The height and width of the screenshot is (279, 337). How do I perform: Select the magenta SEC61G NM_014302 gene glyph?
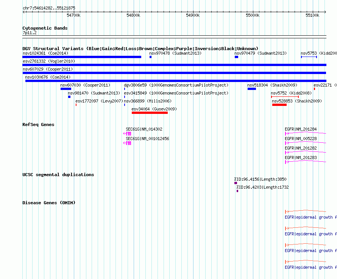[x=127, y=134]
